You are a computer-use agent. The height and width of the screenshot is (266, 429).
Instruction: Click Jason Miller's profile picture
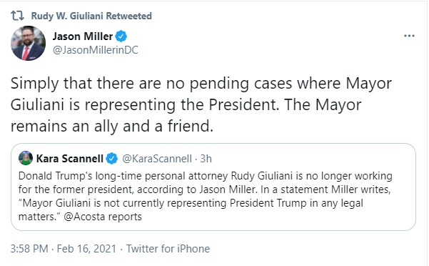pyautogui.click(x=28, y=44)
